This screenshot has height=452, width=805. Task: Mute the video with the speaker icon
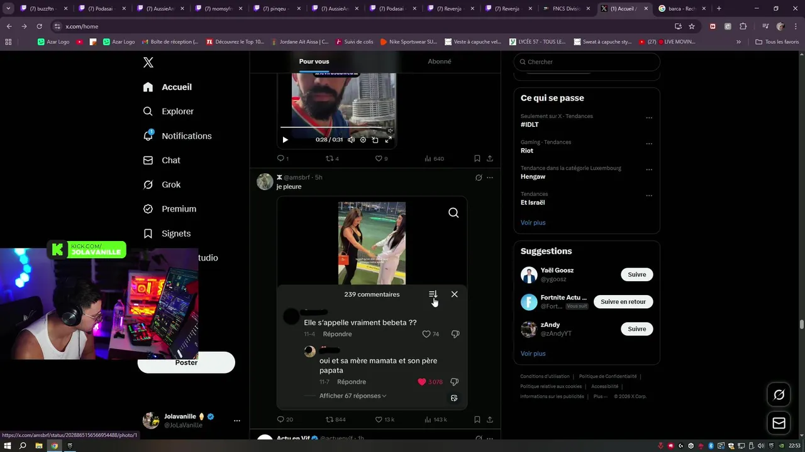[351, 140]
